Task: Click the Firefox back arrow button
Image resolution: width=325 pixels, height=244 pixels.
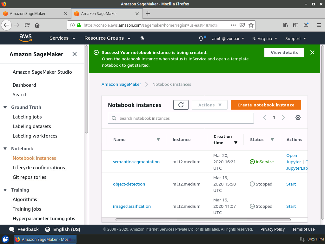Action: point(6,25)
